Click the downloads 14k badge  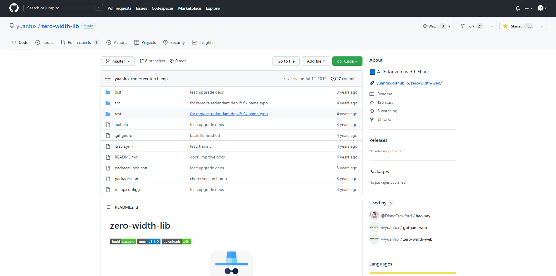[176, 241]
